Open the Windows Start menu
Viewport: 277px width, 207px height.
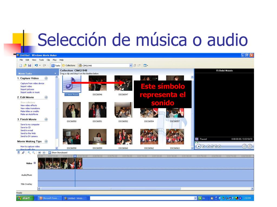[25, 198]
